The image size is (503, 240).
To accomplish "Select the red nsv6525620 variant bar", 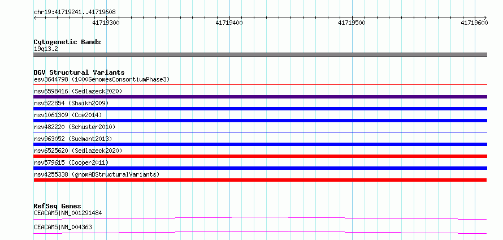I will coord(260,156).
